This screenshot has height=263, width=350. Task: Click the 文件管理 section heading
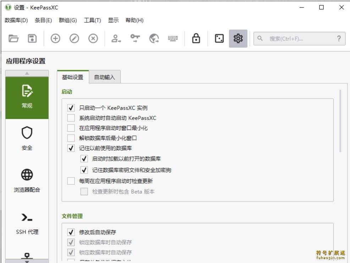click(x=72, y=216)
